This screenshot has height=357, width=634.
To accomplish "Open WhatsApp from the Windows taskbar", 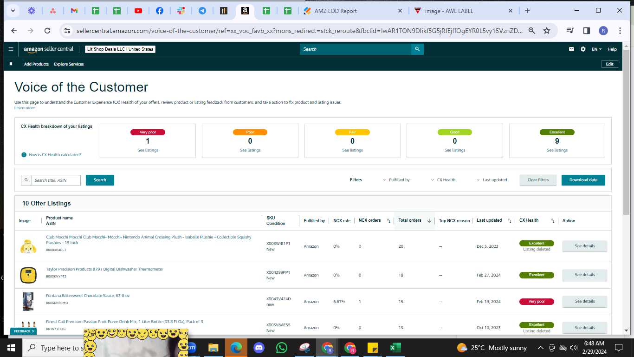I will pyautogui.click(x=282, y=348).
